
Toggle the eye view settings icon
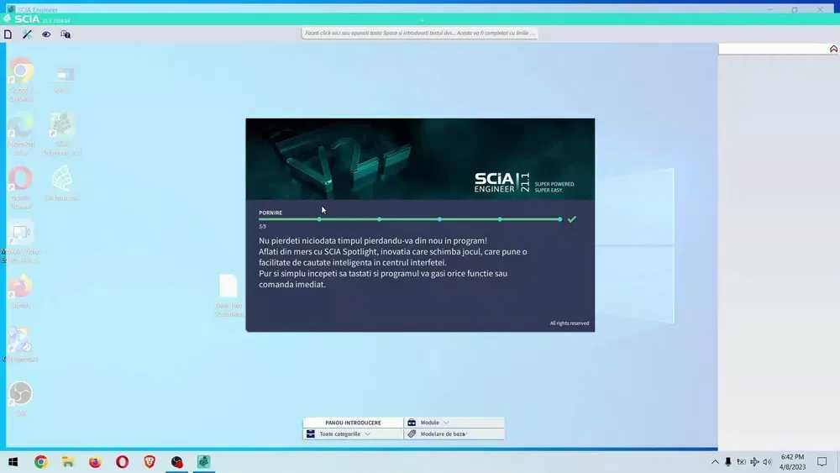46,34
